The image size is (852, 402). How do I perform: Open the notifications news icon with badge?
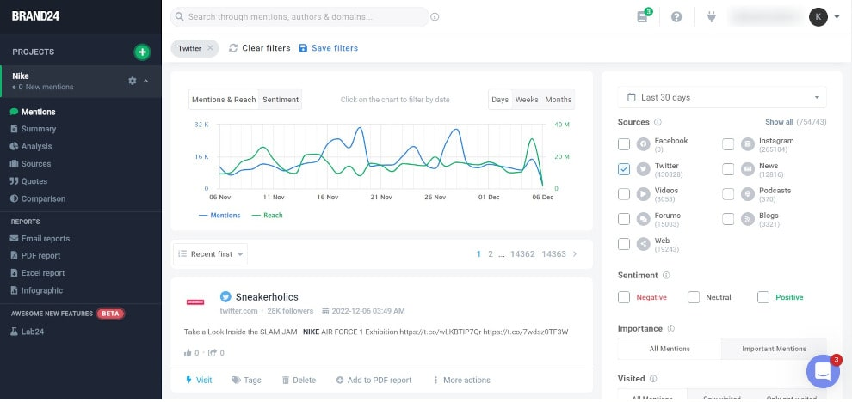pos(644,17)
